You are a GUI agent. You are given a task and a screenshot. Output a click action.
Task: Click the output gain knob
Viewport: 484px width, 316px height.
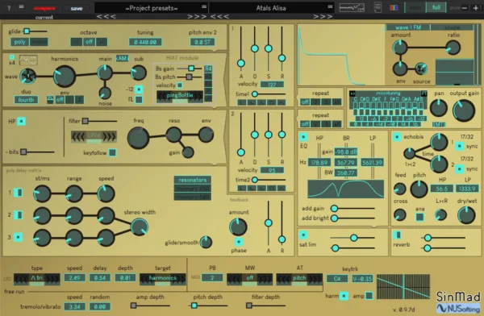tap(464, 110)
